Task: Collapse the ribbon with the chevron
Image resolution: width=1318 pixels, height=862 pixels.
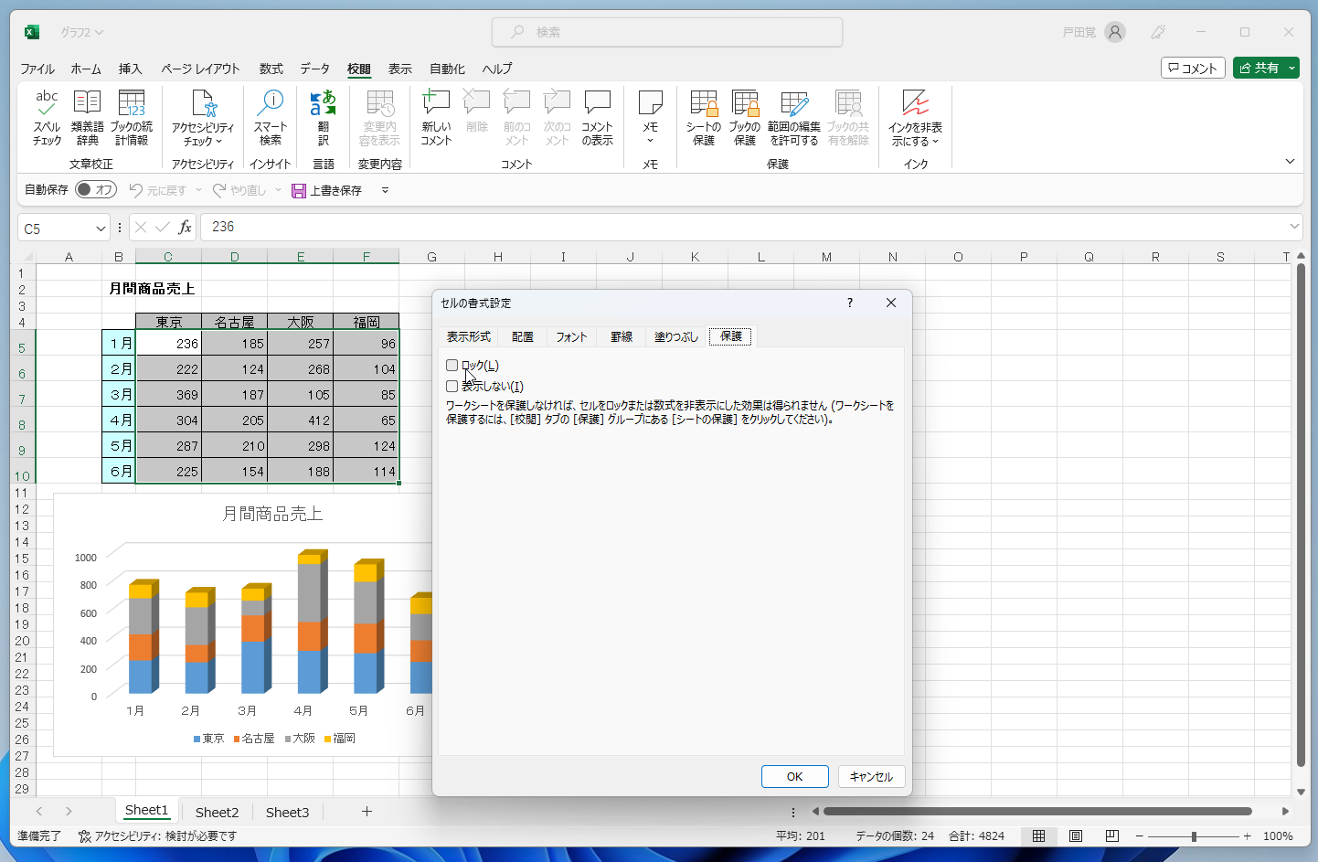Action: pyautogui.click(x=1290, y=162)
